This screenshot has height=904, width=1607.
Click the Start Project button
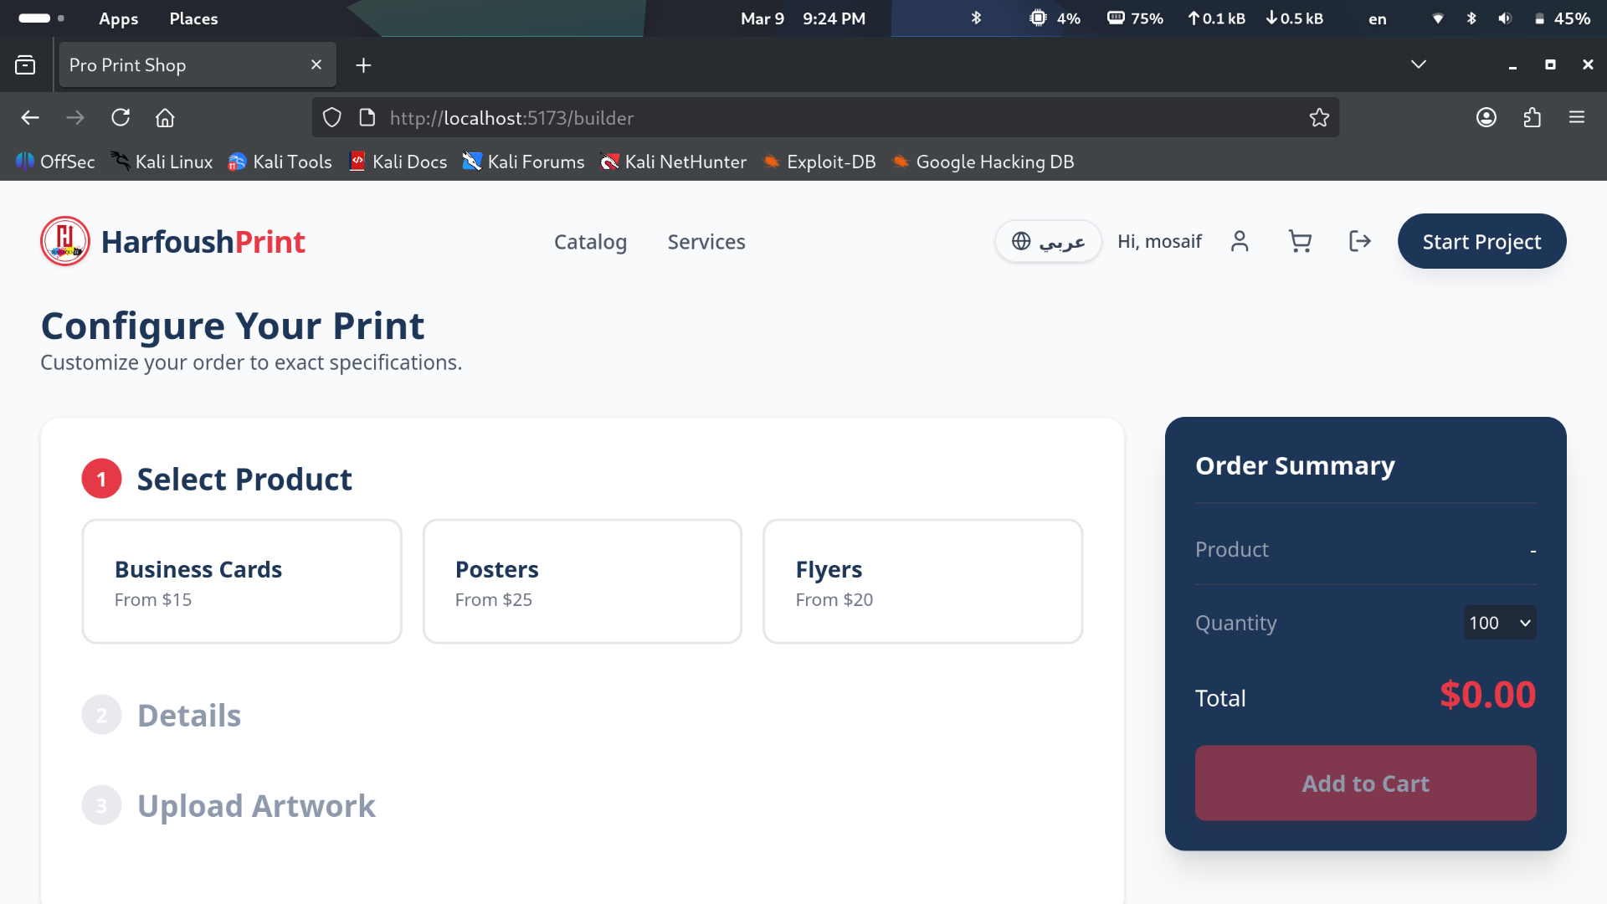point(1481,242)
